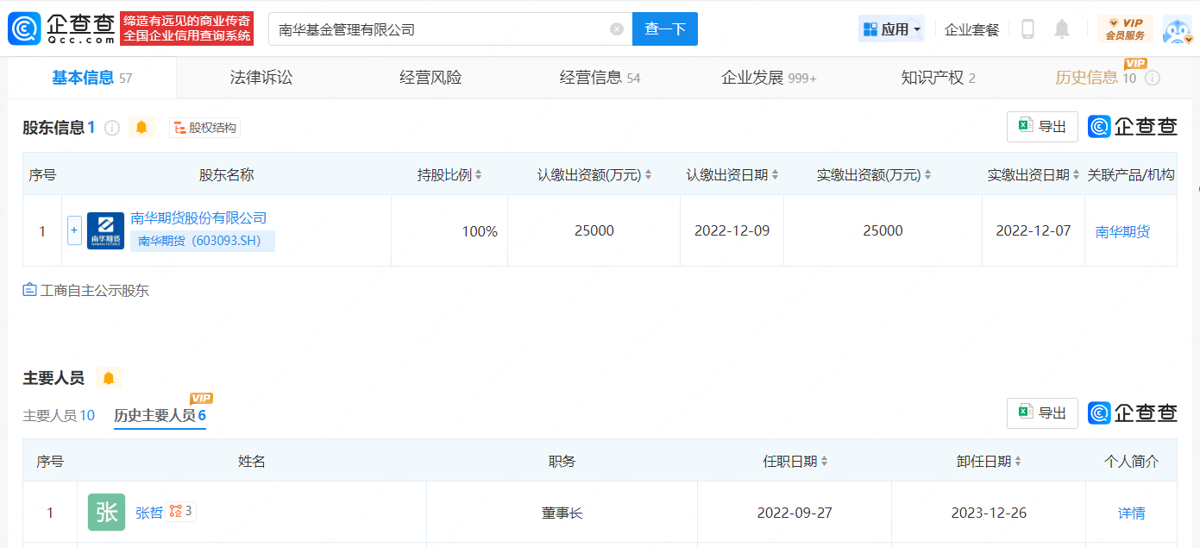Click the user avatar icon

point(1177,29)
